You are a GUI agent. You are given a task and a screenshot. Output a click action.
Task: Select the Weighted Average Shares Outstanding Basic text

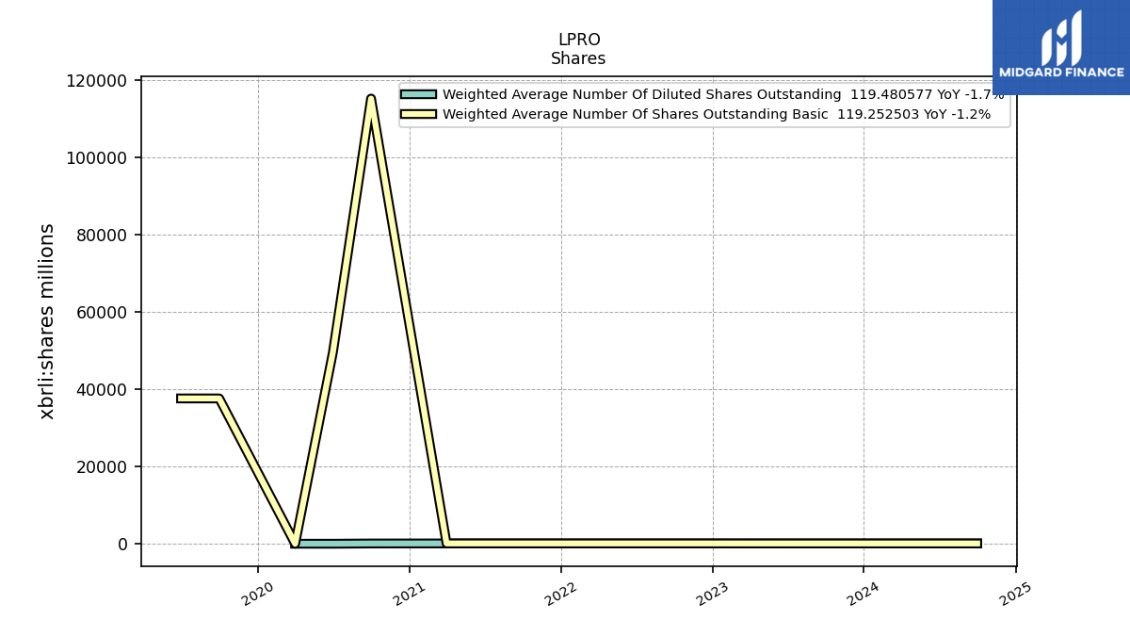pos(717,114)
